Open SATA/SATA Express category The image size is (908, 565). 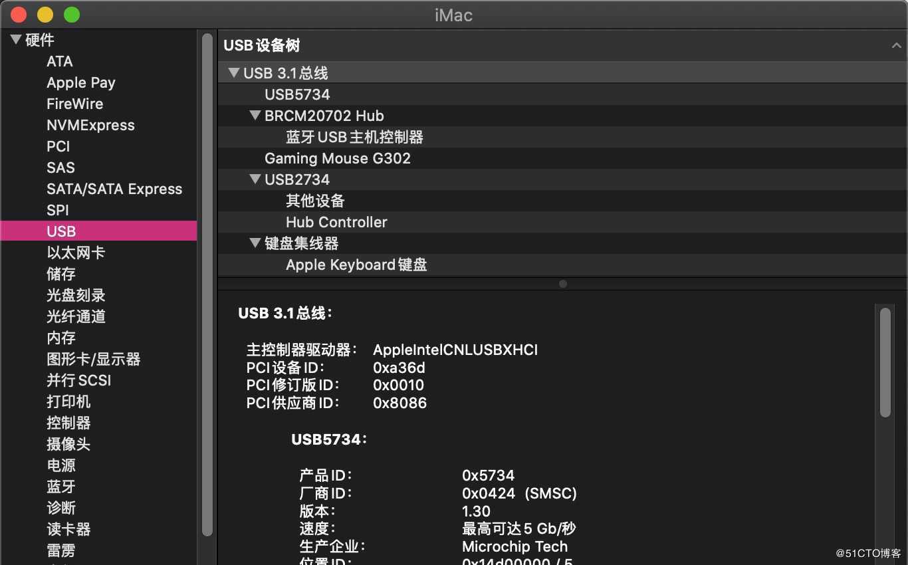pos(114,189)
